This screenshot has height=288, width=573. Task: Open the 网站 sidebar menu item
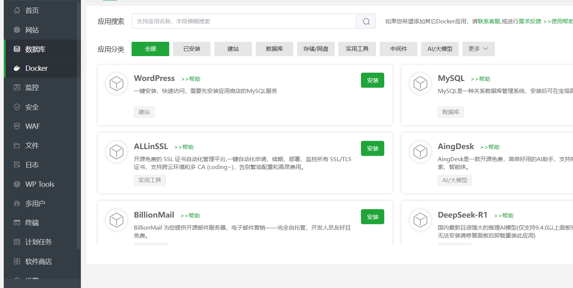tap(42, 30)
